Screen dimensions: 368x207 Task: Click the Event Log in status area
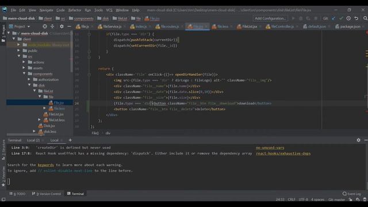pos(351,194)
